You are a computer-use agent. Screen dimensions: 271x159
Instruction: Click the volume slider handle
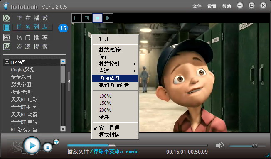click(x=254, y=146)
